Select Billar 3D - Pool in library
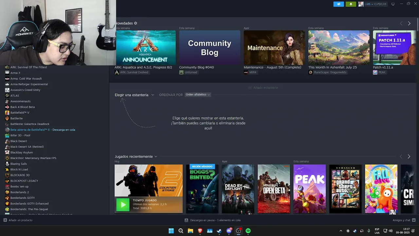Viewport: 419px width, 236px height. [x=20, y=135]
